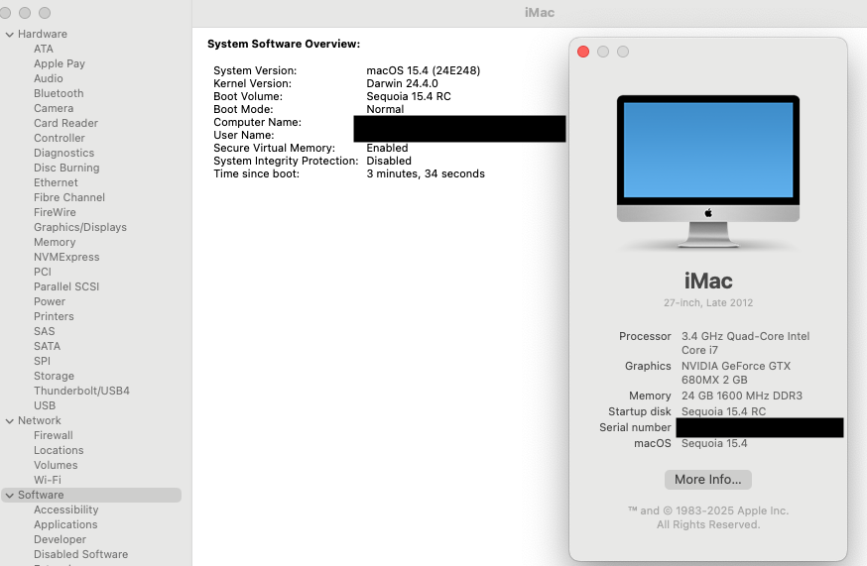Image resolution: width=867 pixels, height=566 pixels.
Task: Click the Secure Virtual Memory Enabled value
Action: pyautogui.click(x=387, y=148)
